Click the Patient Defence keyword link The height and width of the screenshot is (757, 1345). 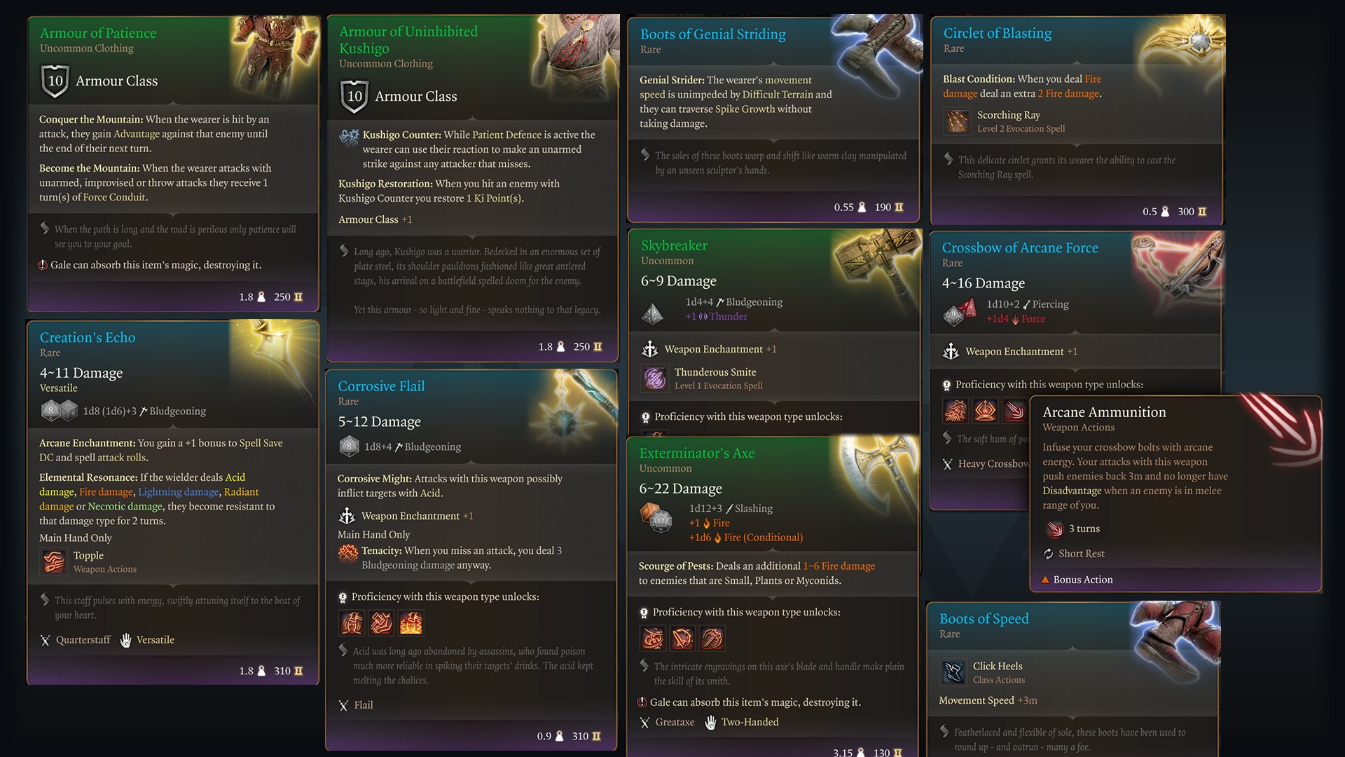click(506, 135)
